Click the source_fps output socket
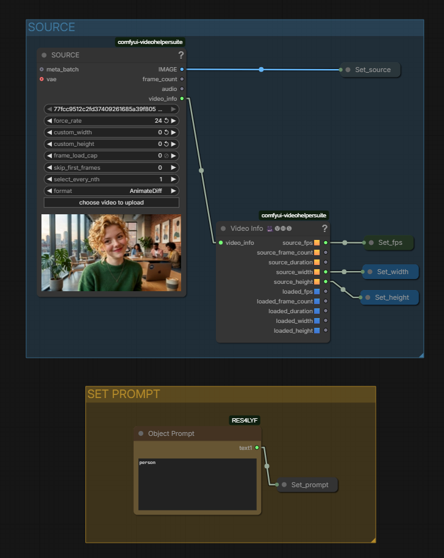This screenshot has width=444, height=558. [x=326, y=243]
